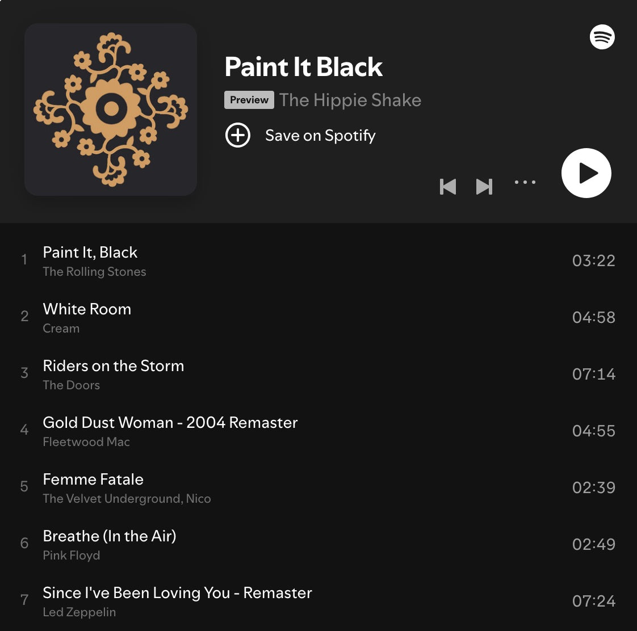Play Paint It, Black by The Rolling Stones
Screen dimensions: 637x631
318,260
